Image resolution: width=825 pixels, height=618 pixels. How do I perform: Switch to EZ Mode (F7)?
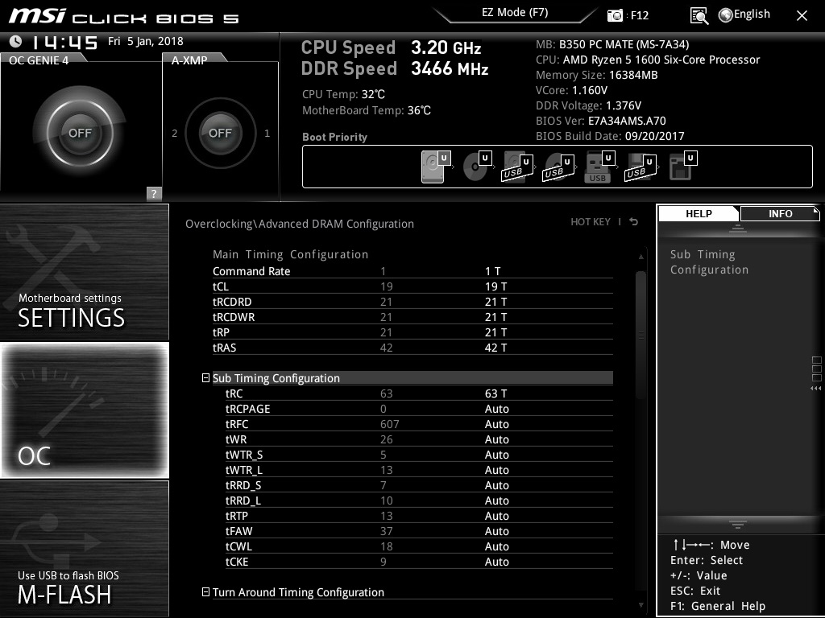click(x=515, y=13)
